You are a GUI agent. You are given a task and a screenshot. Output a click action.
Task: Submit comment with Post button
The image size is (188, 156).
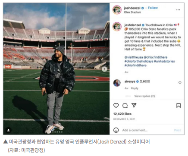click(x=177, y=130)
